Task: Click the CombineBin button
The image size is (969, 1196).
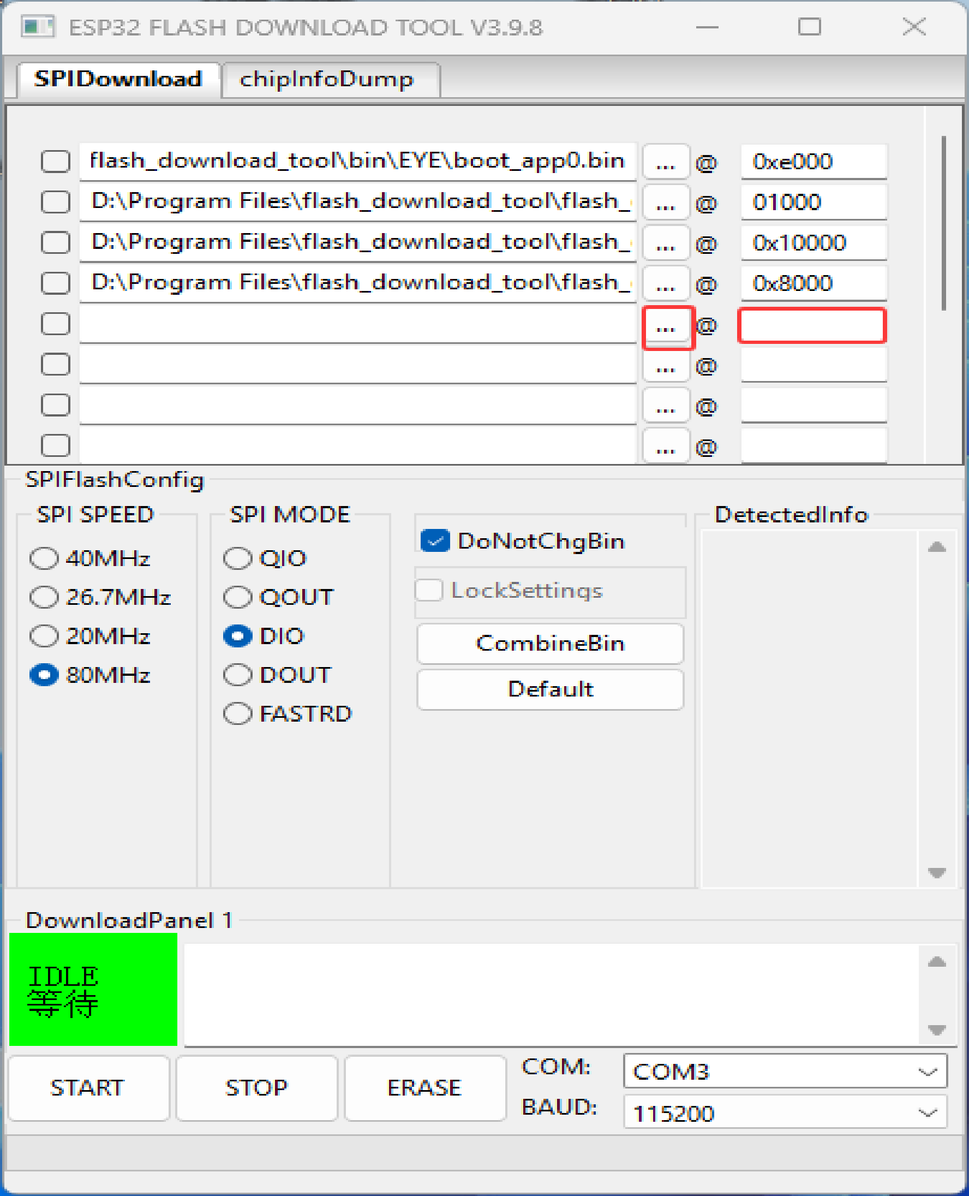Action: tap(550, 644)
